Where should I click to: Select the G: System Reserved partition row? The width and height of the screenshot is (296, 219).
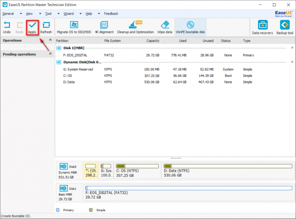click(x=175, y=69)
